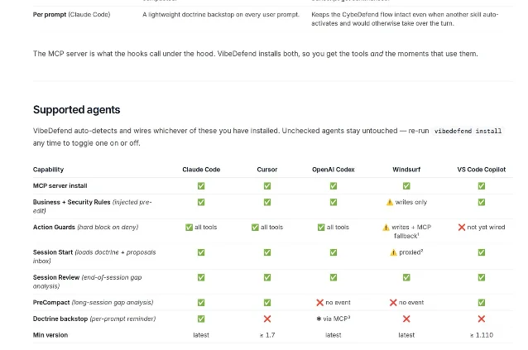Image resolution: width=528 pixels, height=350 pixels.
Task: Click the Capability column header
Action: [x=48, y=170]
